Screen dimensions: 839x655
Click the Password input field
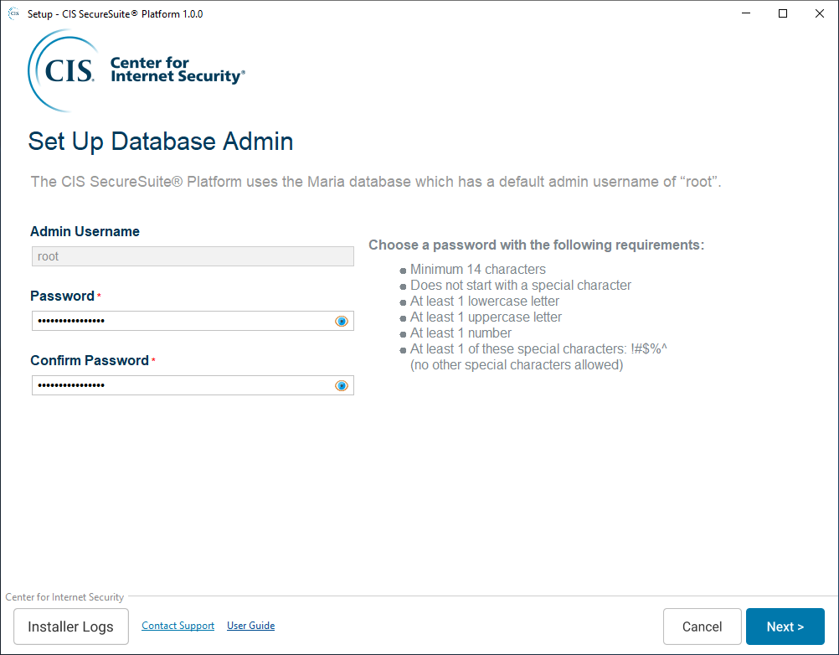tap(193, 321)
